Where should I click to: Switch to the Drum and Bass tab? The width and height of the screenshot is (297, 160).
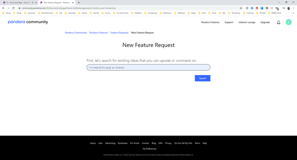coord(18,3)
